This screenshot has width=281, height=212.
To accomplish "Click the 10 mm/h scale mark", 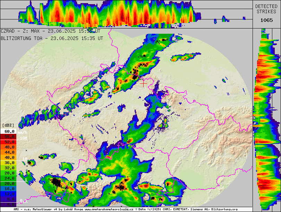I will (x=25, y=159).
